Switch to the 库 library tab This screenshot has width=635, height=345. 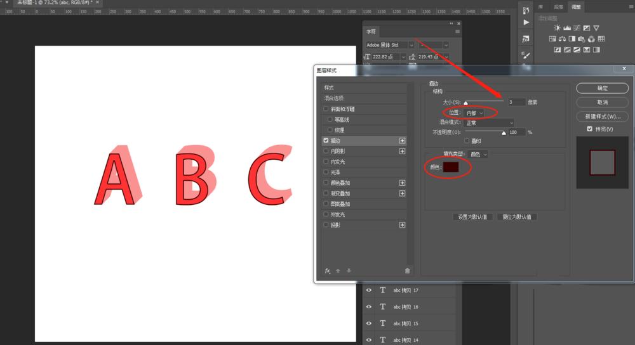coord(540,7)
